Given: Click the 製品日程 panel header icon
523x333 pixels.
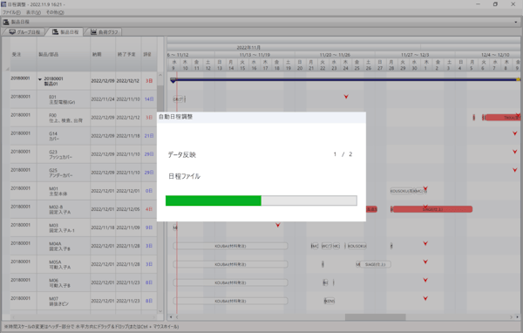Looking at the screenshot, I should (x=6, y=22).
